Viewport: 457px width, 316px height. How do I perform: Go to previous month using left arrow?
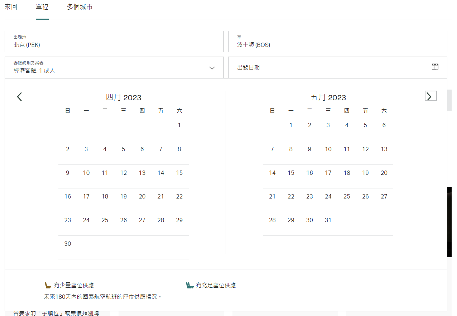point(20,97)
